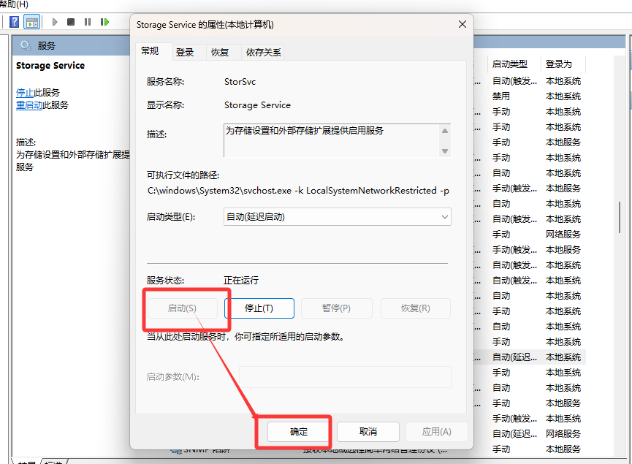Click the 启动类型 column header

point(510,64)
